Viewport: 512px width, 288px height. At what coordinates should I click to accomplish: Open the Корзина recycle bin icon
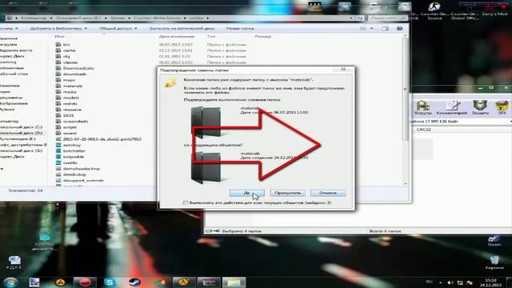click(x=494, y=262)
